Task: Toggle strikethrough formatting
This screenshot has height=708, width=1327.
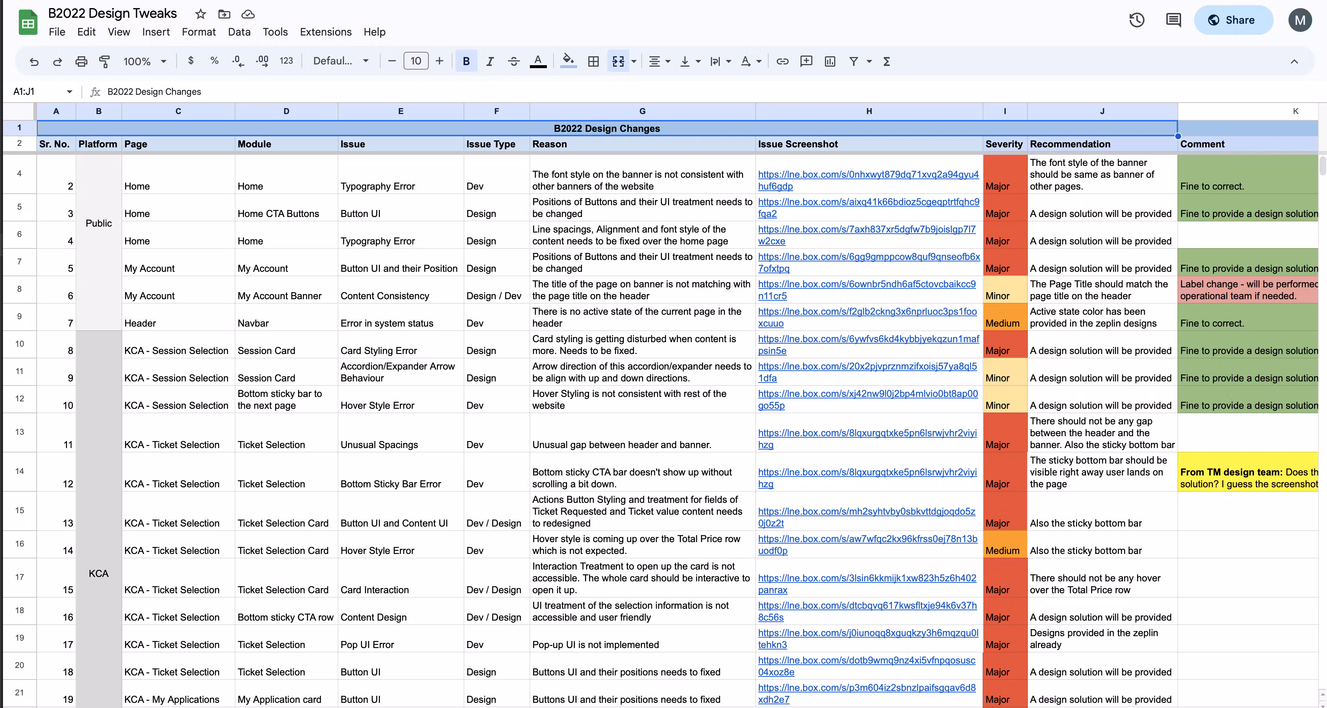Action: click(513, 61)
